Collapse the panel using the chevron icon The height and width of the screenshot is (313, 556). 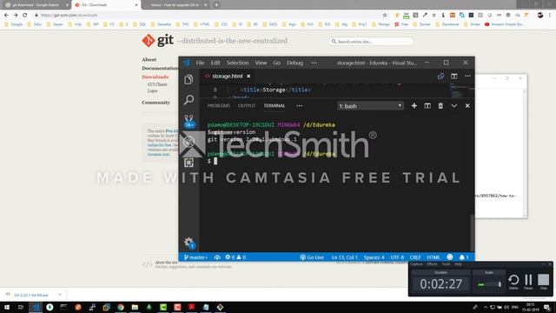(x=453, y=106)
